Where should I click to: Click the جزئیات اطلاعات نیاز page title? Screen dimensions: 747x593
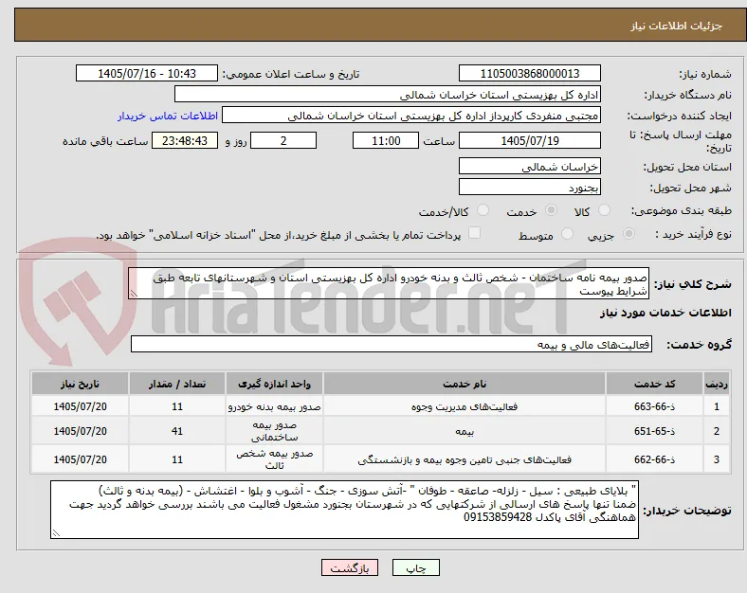[x=676, y=26]
